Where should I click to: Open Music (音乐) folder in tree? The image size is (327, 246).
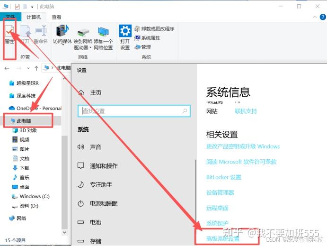[21, 177]
